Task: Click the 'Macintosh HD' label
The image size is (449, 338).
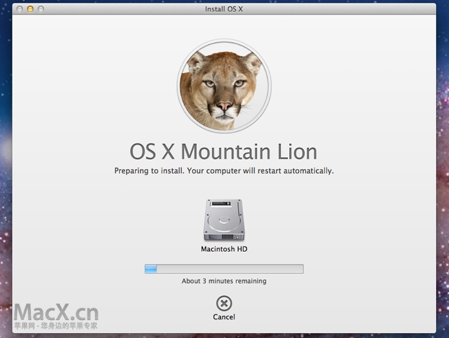Action: pos(224,249)
